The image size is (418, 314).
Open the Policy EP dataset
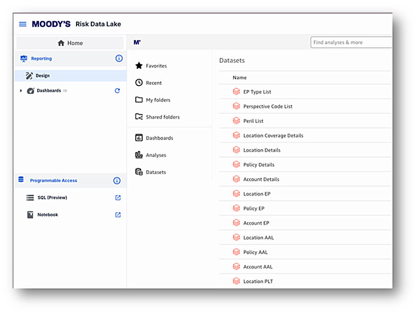[x=254, y=209]
